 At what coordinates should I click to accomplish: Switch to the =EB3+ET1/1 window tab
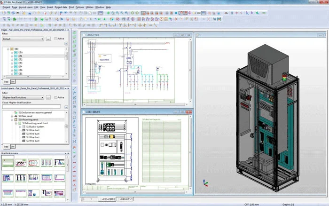(125, 199)
